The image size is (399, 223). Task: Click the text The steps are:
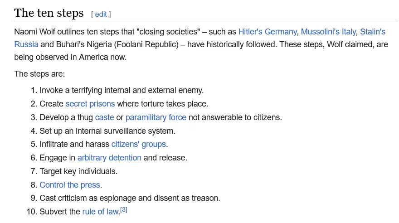39,74
